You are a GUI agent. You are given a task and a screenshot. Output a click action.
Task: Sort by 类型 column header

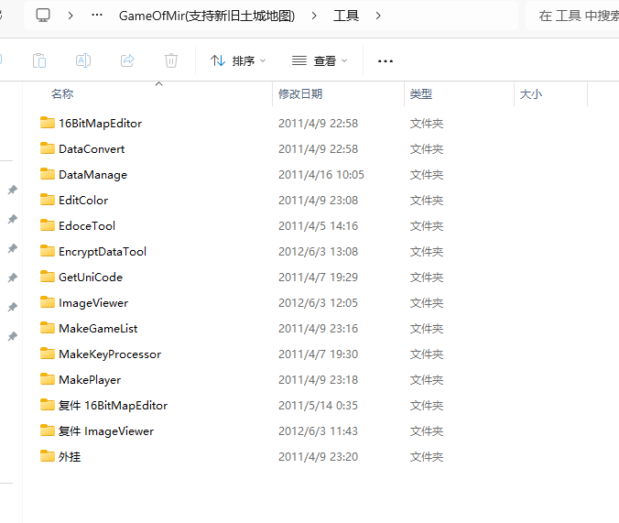(421, 94)
